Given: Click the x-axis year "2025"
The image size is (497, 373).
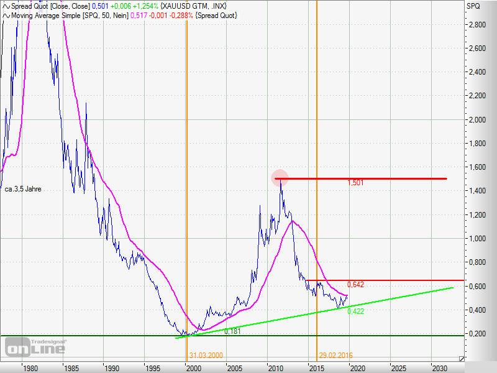Looking at the screenshot, I should pyautogui.click(x=399, y=369).
